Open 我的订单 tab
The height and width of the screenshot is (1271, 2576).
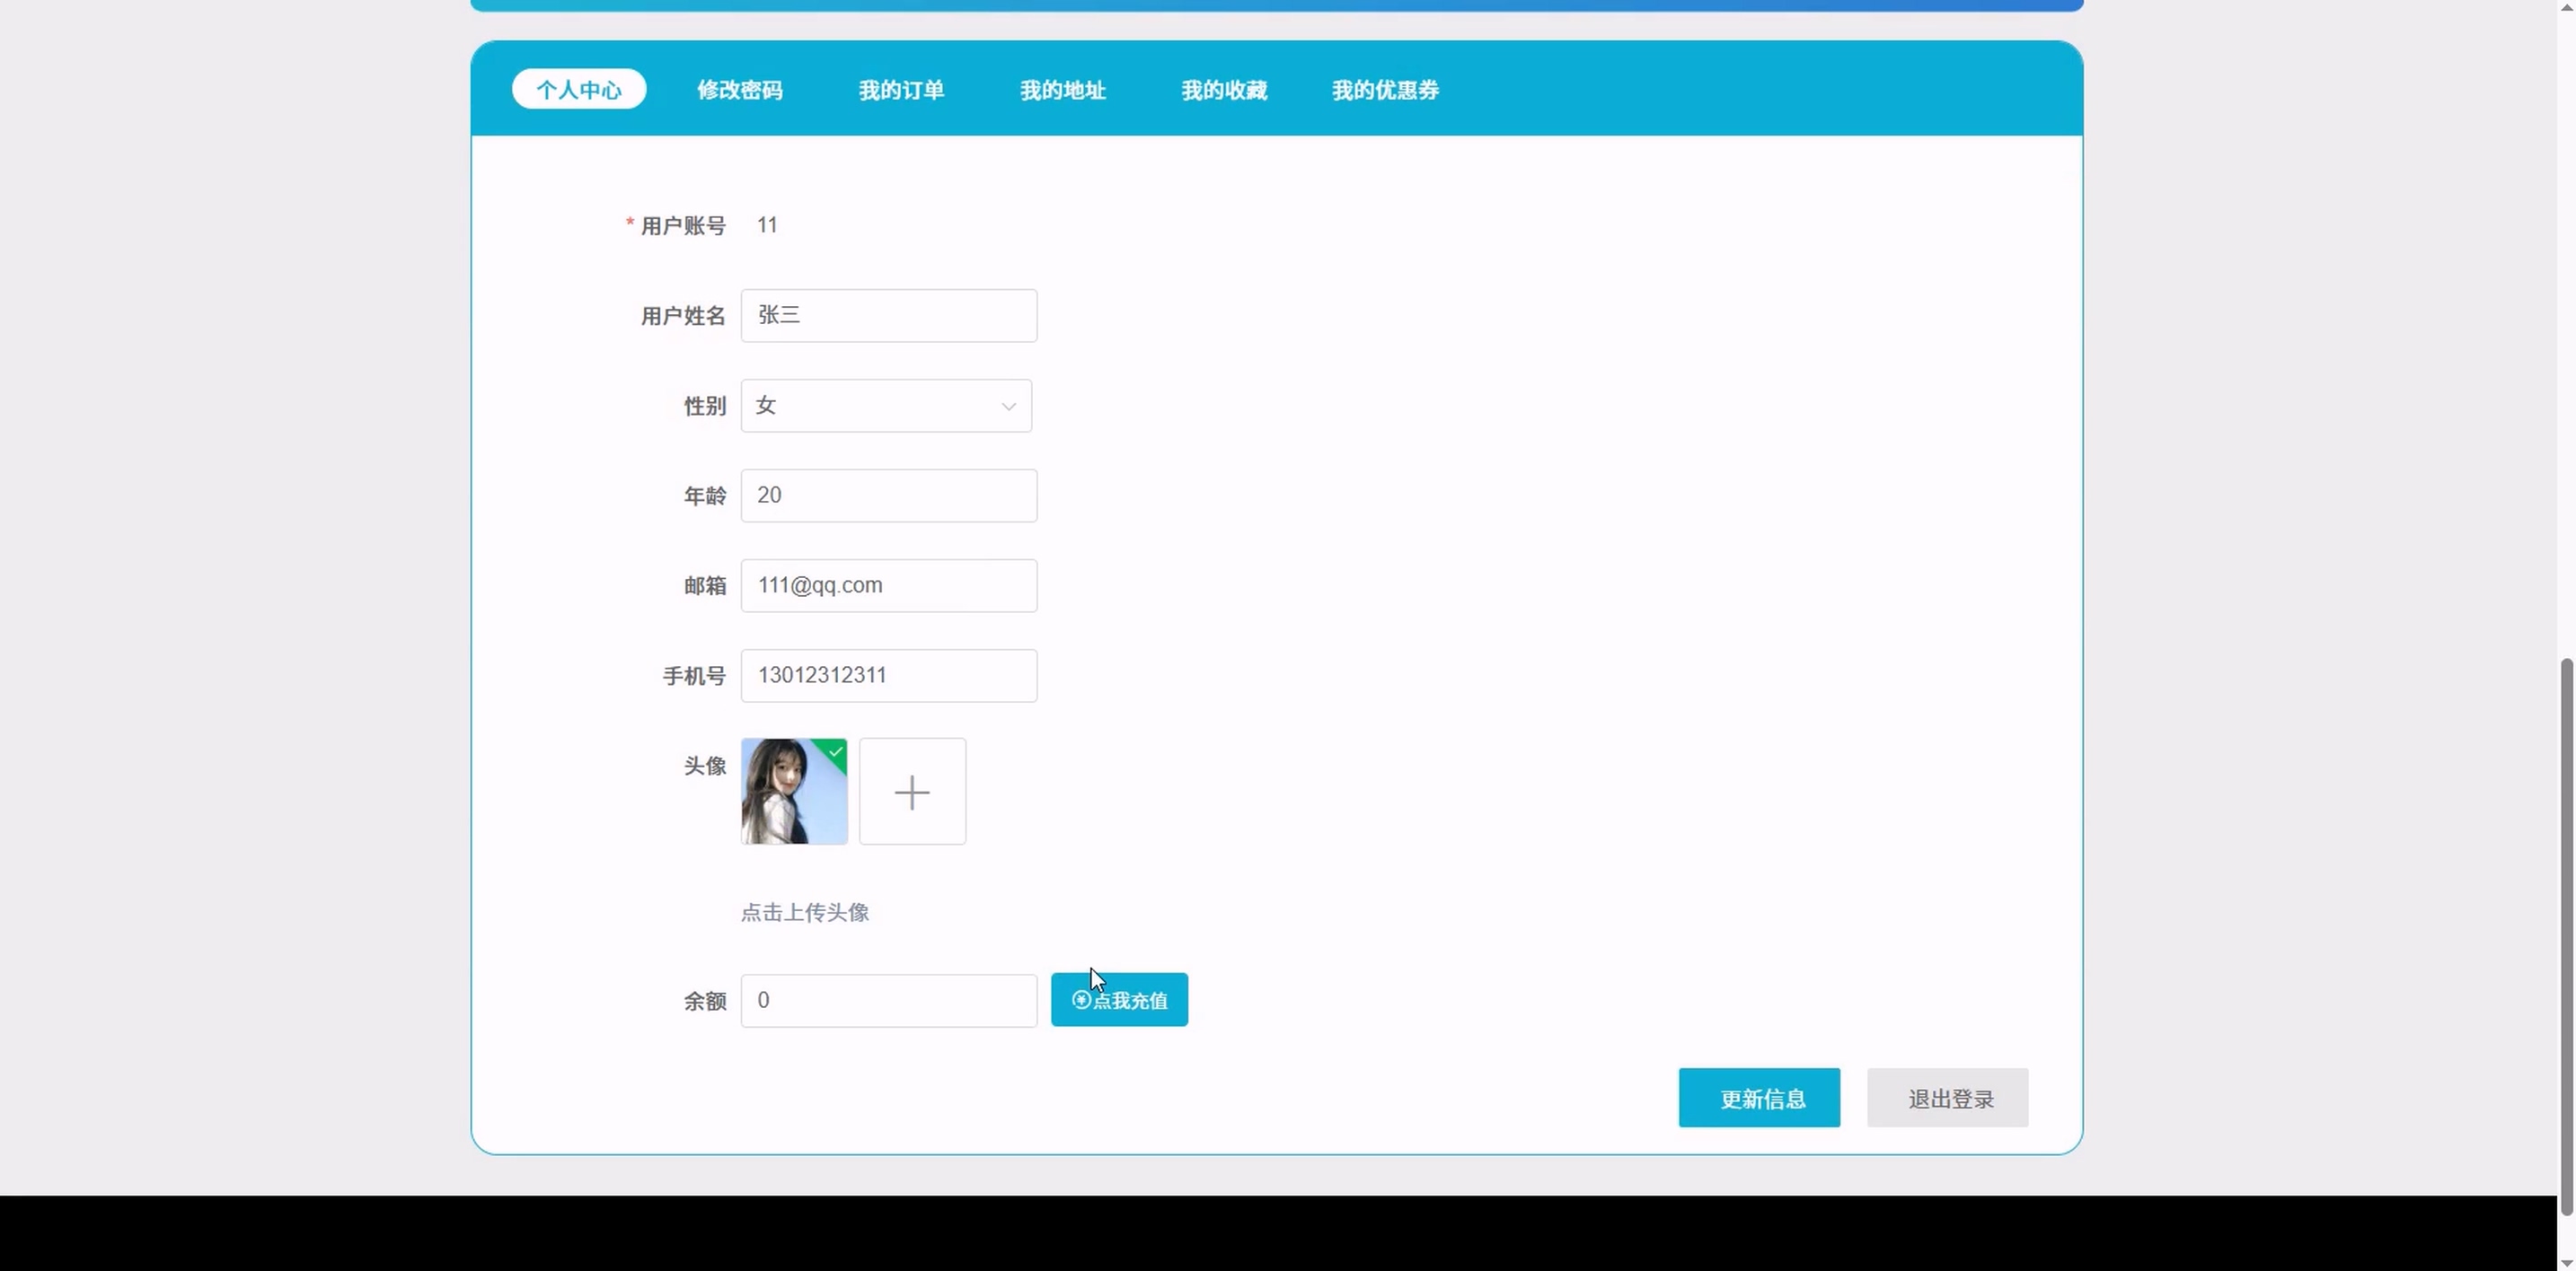coord(901,90)
